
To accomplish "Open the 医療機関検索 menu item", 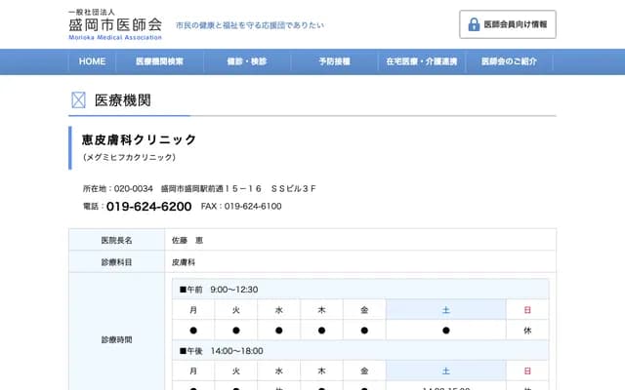I will point(160,61).
